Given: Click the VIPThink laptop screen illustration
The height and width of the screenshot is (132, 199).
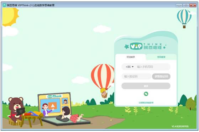Looking at the screenshot, I should click(x=54, y=105).
